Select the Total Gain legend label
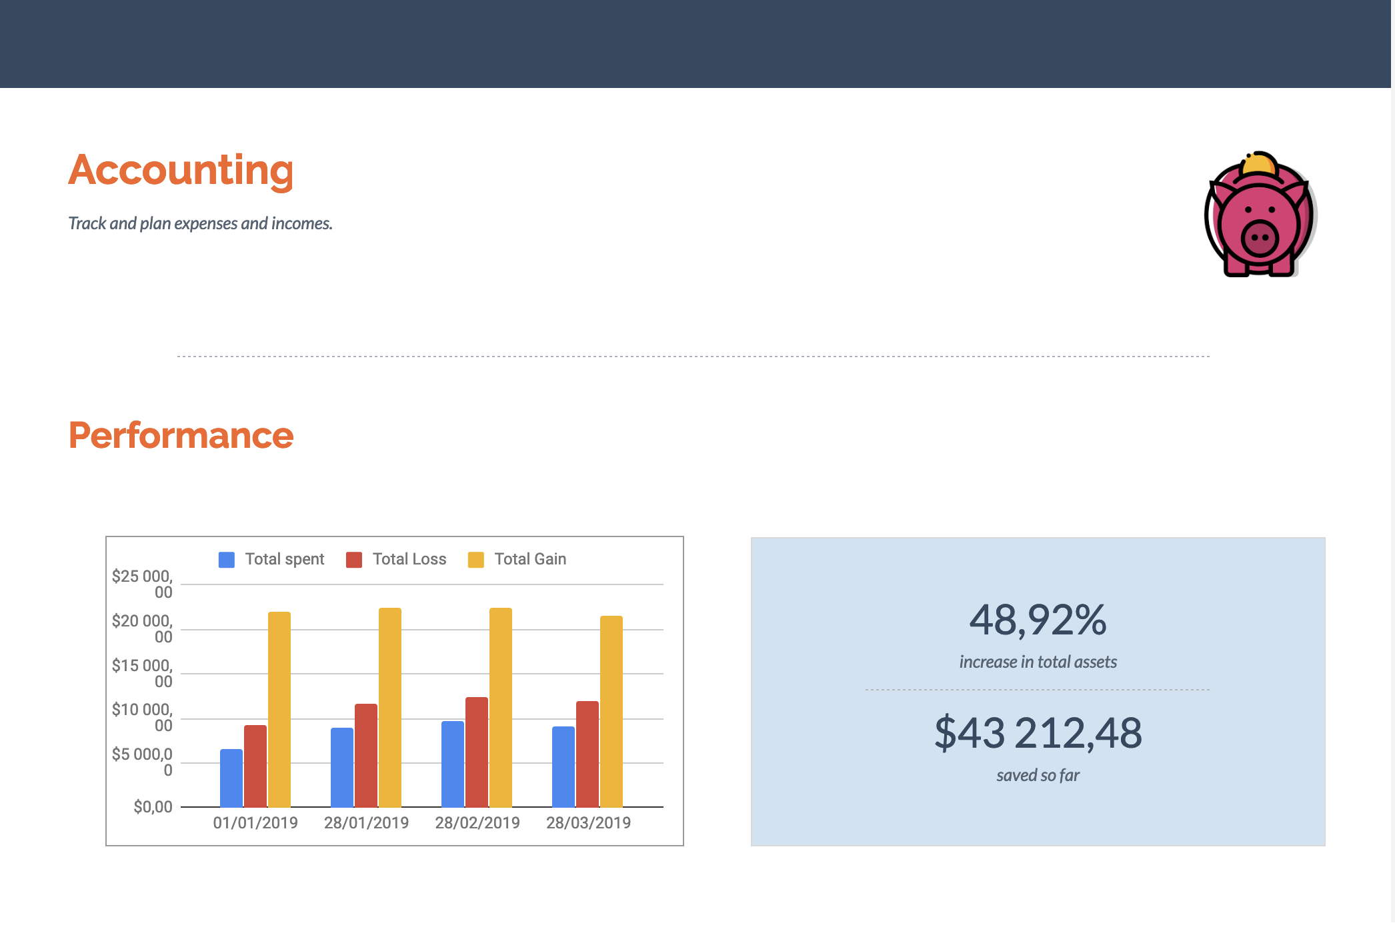The image size is (1395, 937). coord(530,559)
